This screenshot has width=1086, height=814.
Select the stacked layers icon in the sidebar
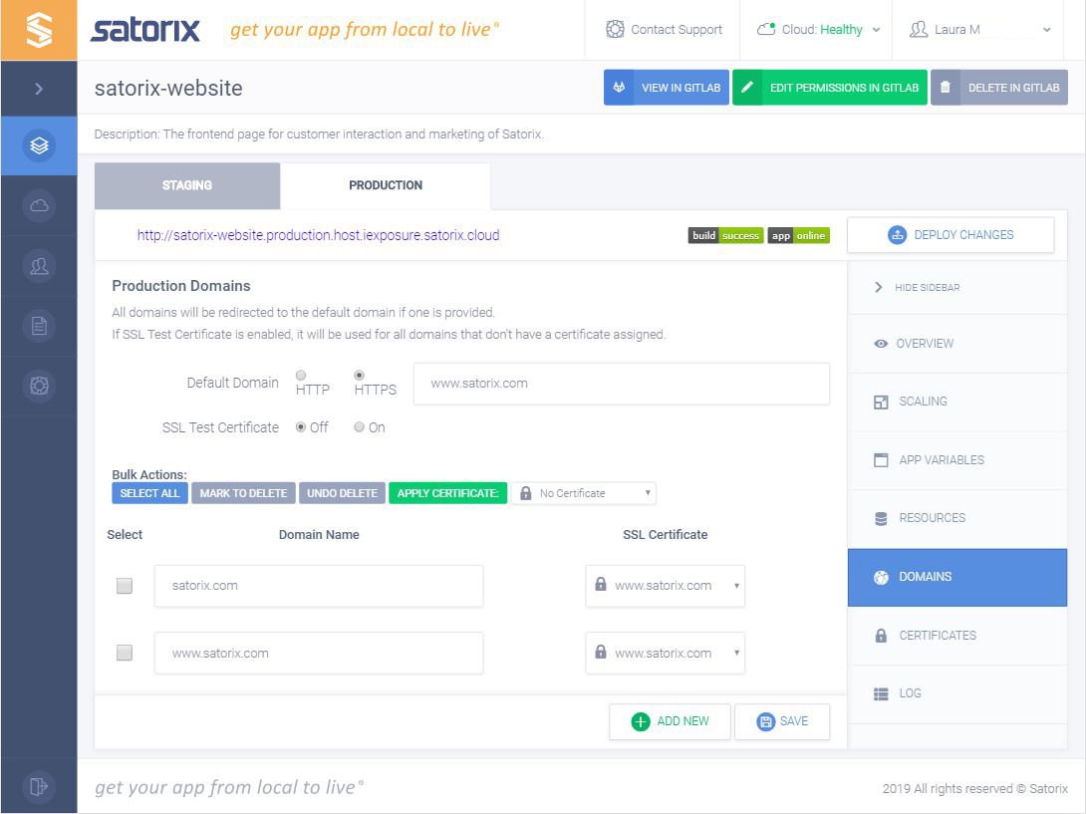coord(39,144)
